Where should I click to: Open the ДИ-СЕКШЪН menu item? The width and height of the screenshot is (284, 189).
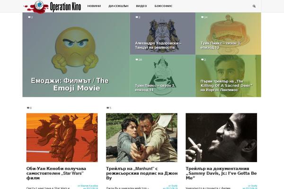pos(118,6)
